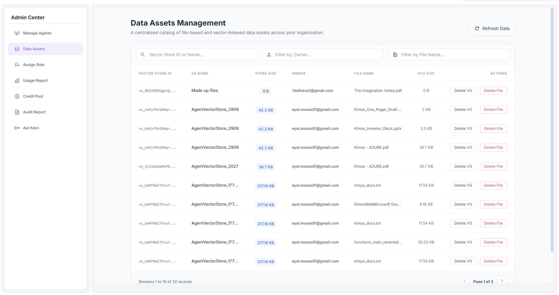The height and width of the screenshot is (295, 559).
Task: Click the Vector Store ID search field
Action: click(x=196, y=54)
